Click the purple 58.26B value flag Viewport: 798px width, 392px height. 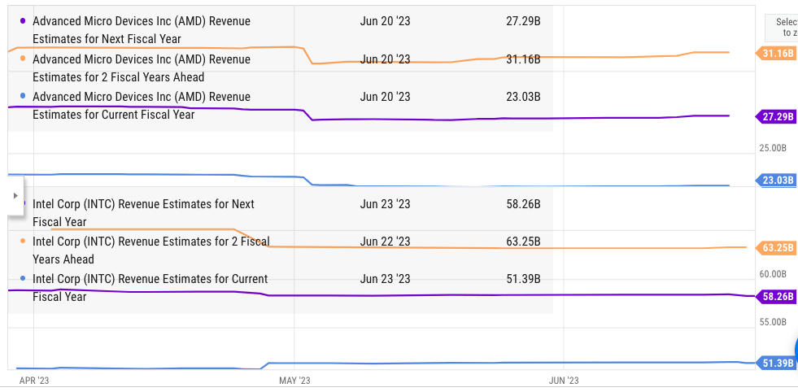(x=775, y=296)
